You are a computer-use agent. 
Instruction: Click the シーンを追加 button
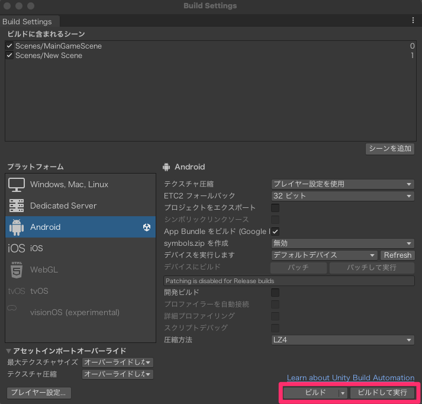coord(389,149)
